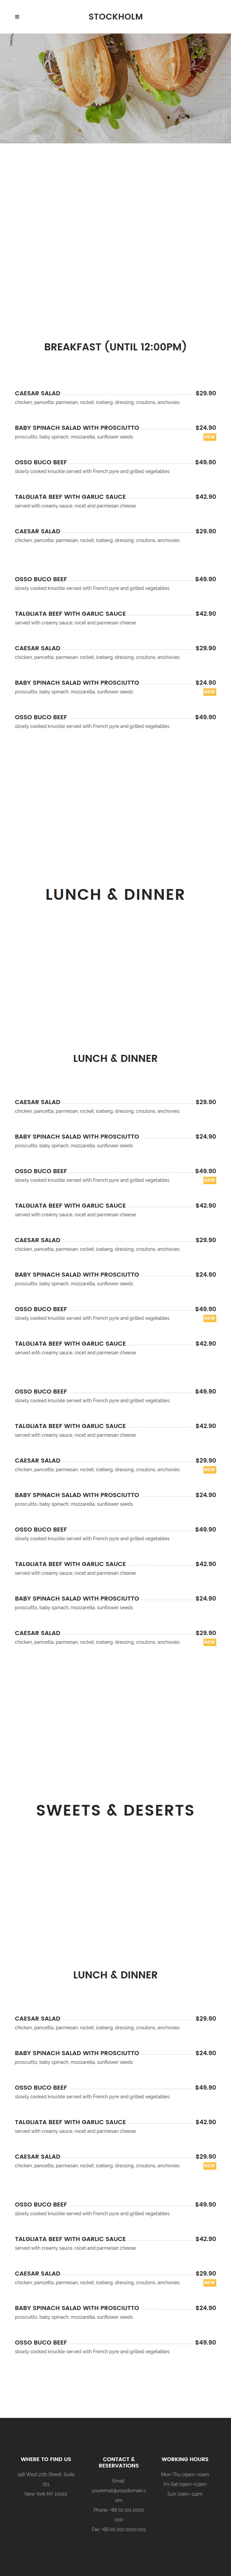Open the hamburger menu icon
231x2576 pixels.
(x=17, y=17)
